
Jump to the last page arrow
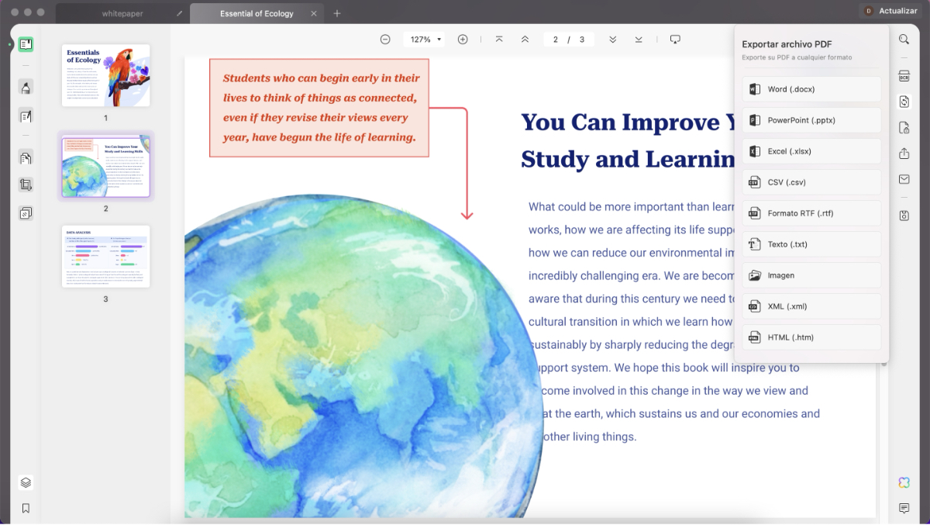(x=639, y=40)
